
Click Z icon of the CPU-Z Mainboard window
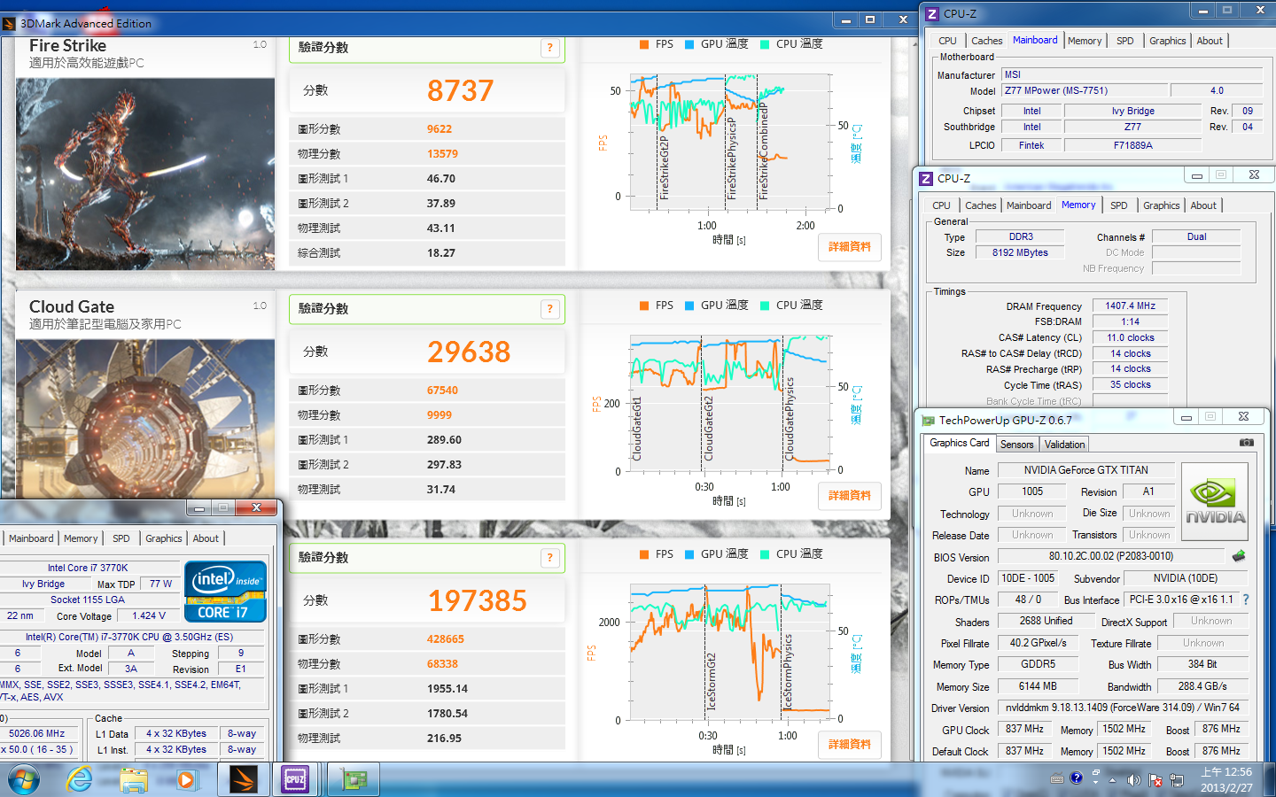coord(931,14)
